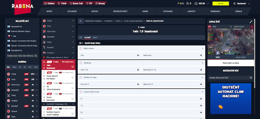Click search icon in Rezervační kód field
Screen dimensions: 260x119
(x=251, y=77)
